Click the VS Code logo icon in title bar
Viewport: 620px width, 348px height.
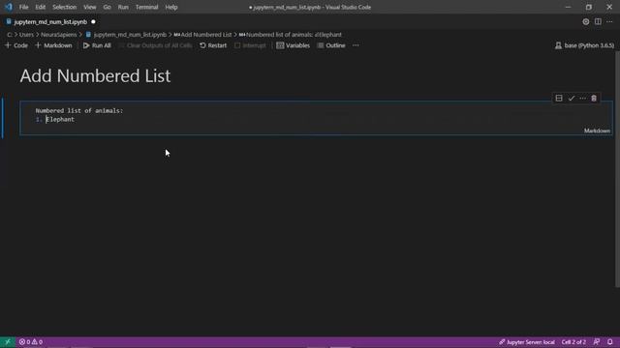click(x=9, y=7)
